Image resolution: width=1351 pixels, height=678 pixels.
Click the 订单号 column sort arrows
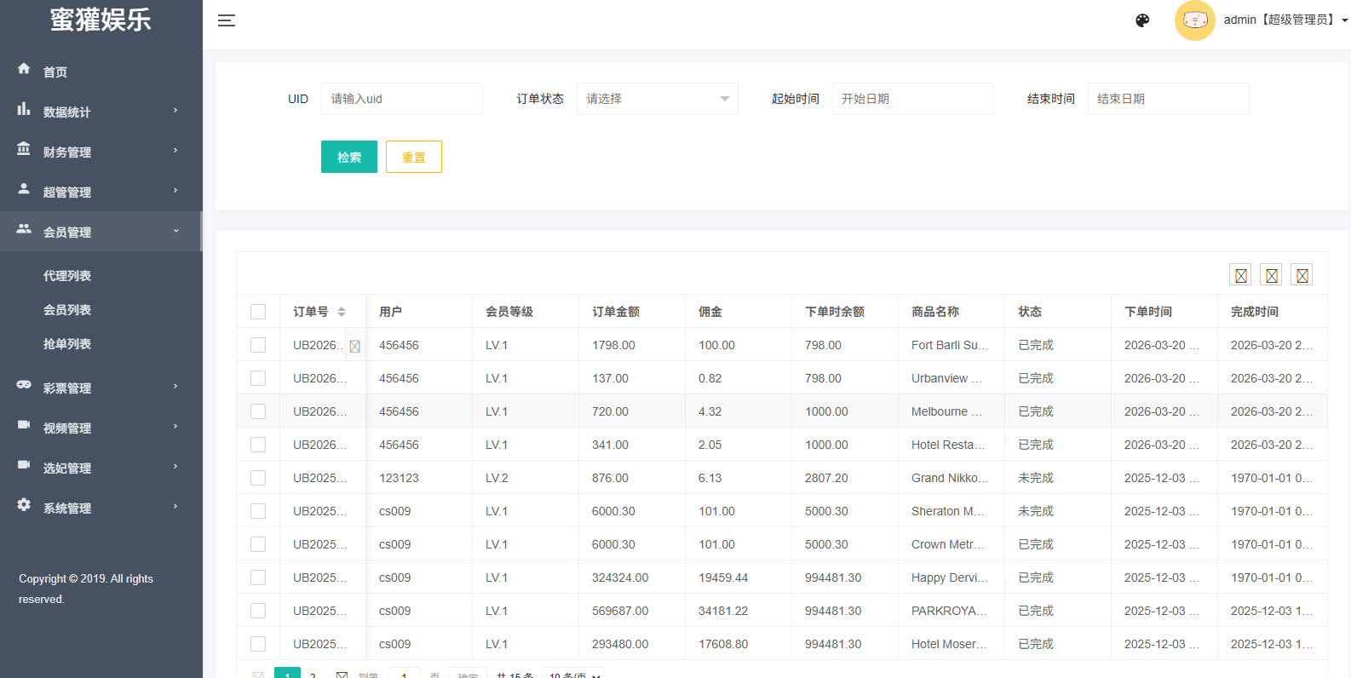pos(342,312)
